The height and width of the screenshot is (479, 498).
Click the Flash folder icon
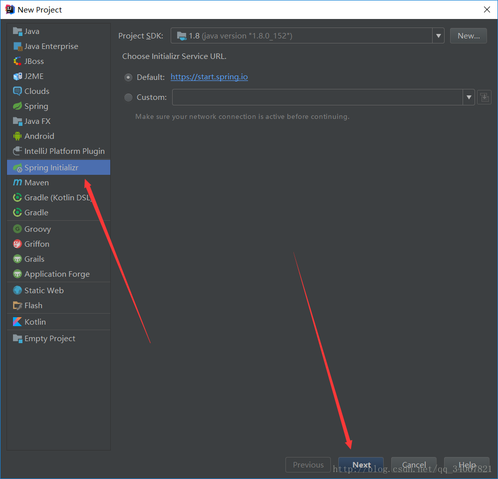[17, 306]
